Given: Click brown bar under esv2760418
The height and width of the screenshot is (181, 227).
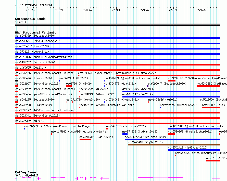Looking at the screenshot, I should coord(174,145).
